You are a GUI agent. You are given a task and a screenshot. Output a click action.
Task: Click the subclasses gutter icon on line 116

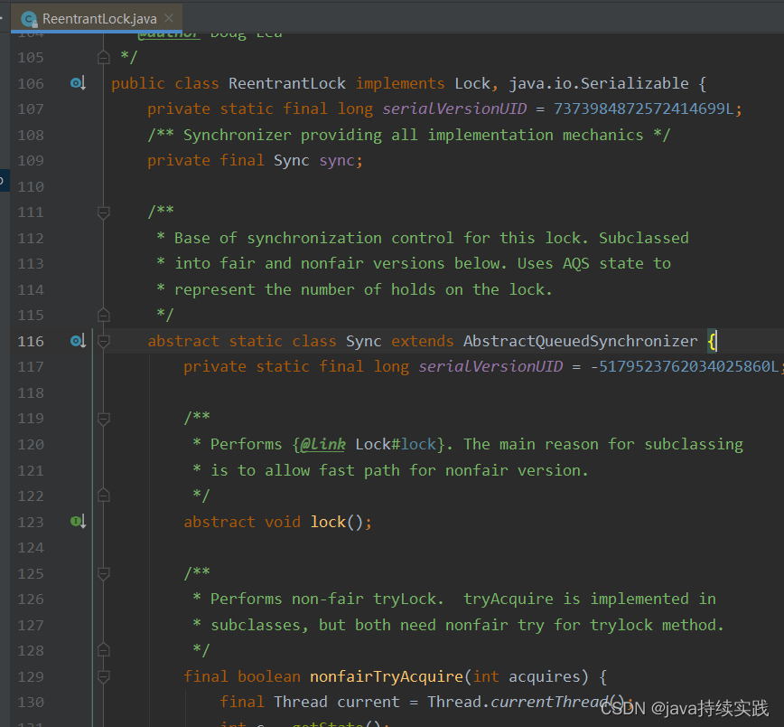pyautogui.click(x=78, y=341)
